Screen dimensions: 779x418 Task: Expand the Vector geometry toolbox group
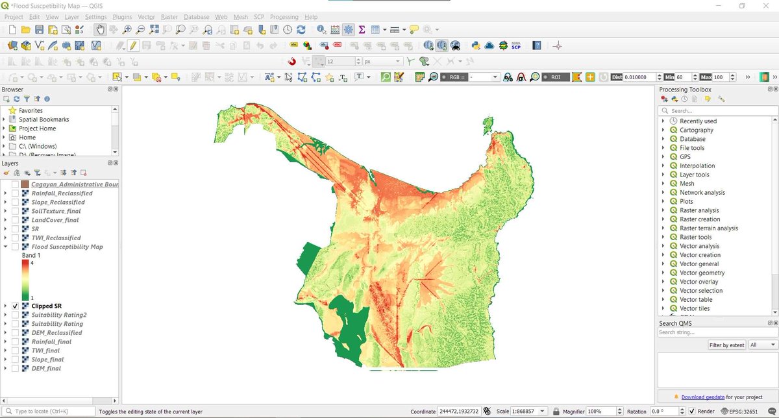663,273
